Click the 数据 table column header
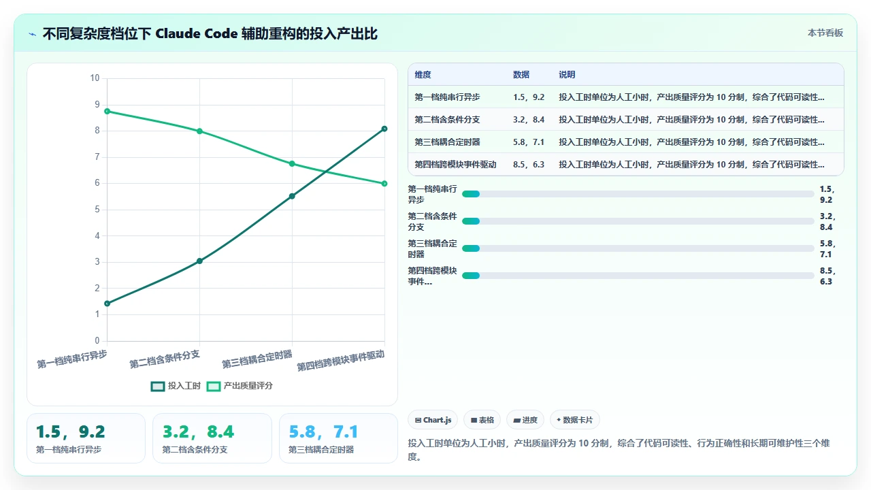 pyautogui.click(x=529, y=75)
